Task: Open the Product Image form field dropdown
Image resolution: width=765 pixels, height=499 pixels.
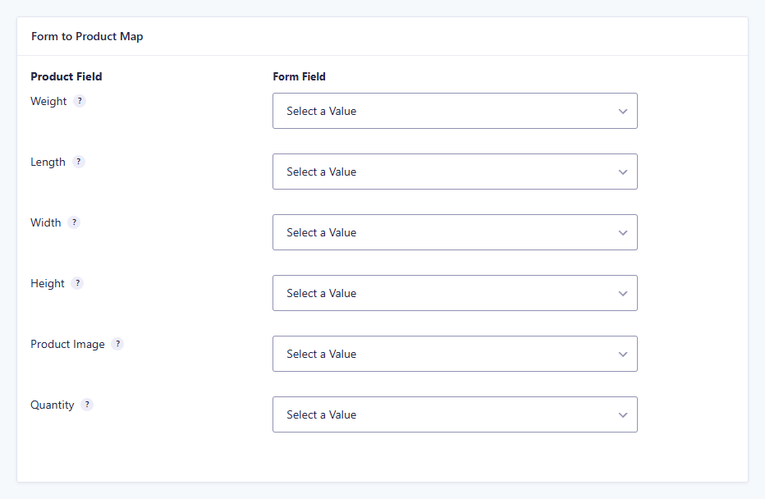Action: [455, 354]
